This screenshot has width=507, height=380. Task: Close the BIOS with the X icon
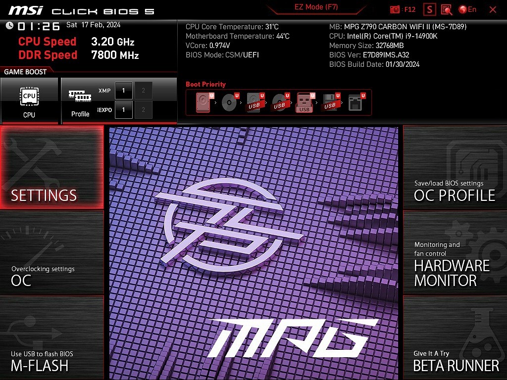[x=493, y=10]
